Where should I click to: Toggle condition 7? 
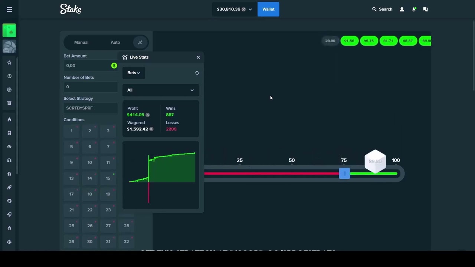tap(108, 146)
